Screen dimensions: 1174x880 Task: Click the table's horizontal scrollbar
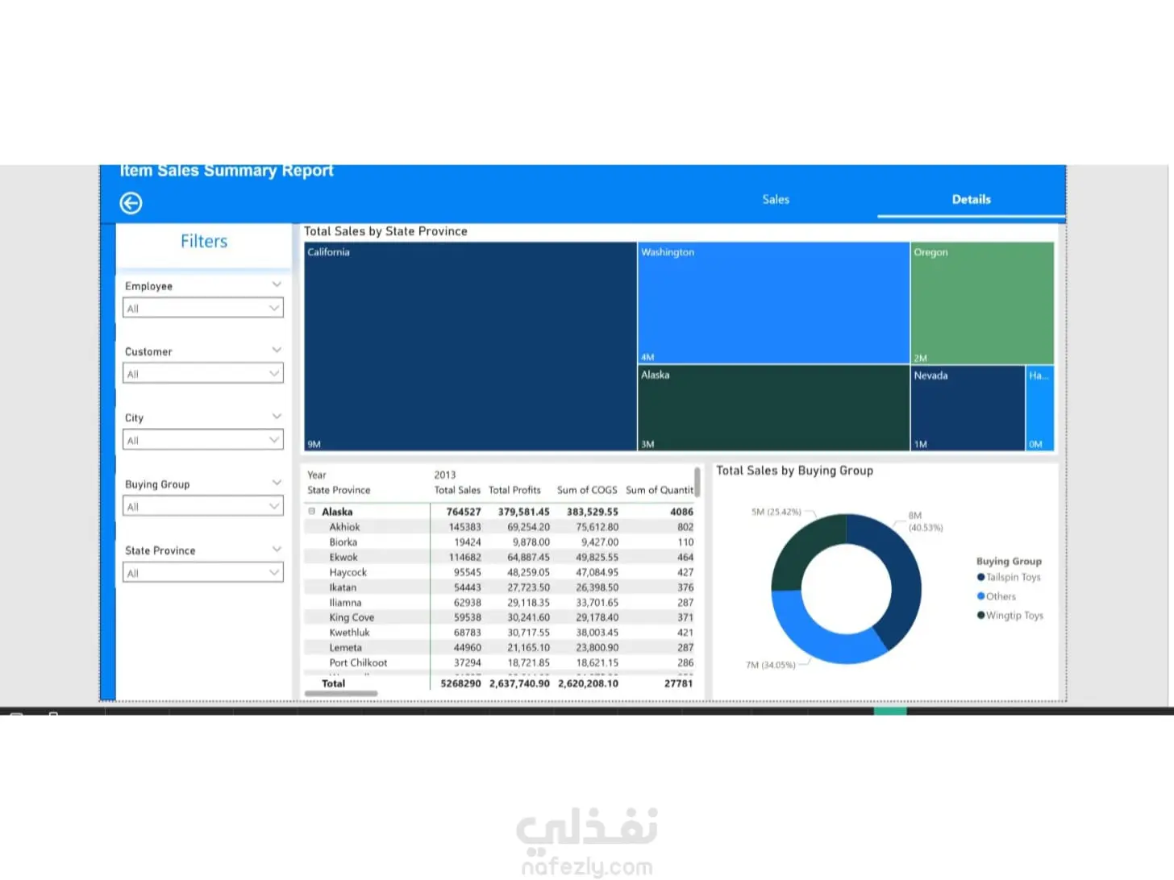click(341, 693)
